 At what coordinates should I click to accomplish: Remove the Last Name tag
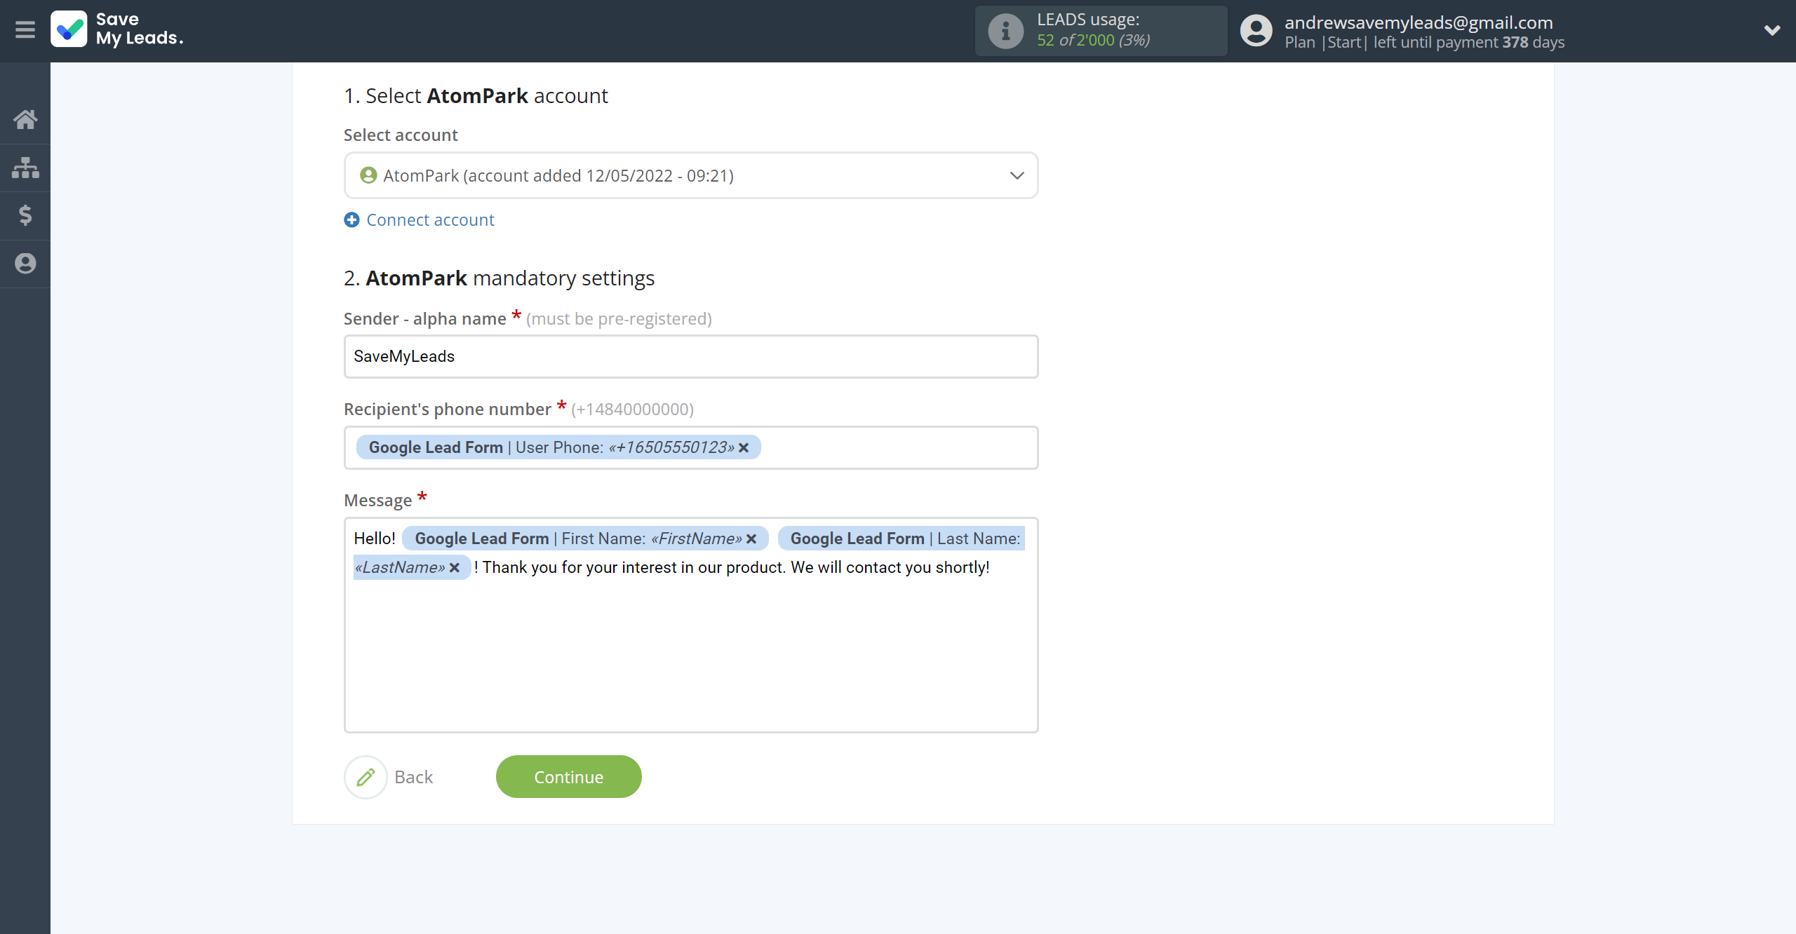(455, 567)
